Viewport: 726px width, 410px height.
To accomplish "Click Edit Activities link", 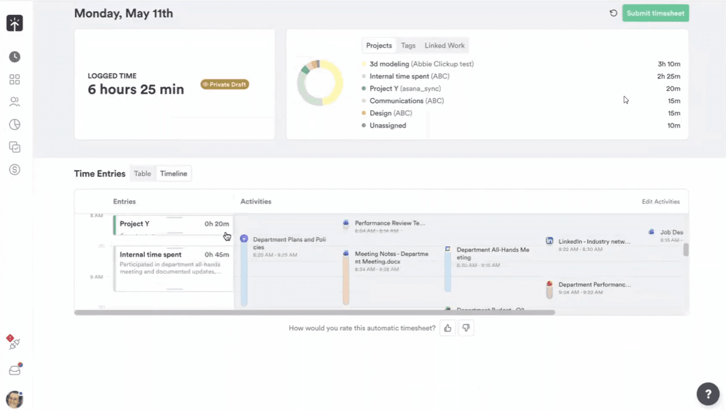I will click(660, 201).
